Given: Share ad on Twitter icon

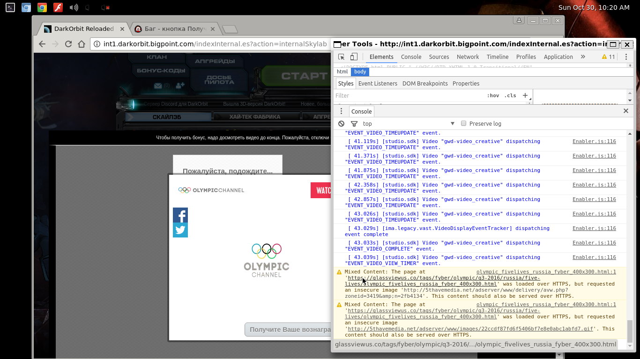Looking at the screenshot, I should 180,230.
